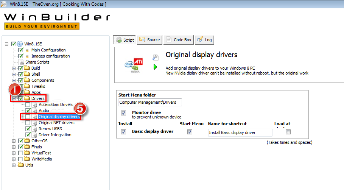Screen dimensions: 344x190
Task: Click the Components folder icon
Action: pyautogui.click(x=27, y=80)
